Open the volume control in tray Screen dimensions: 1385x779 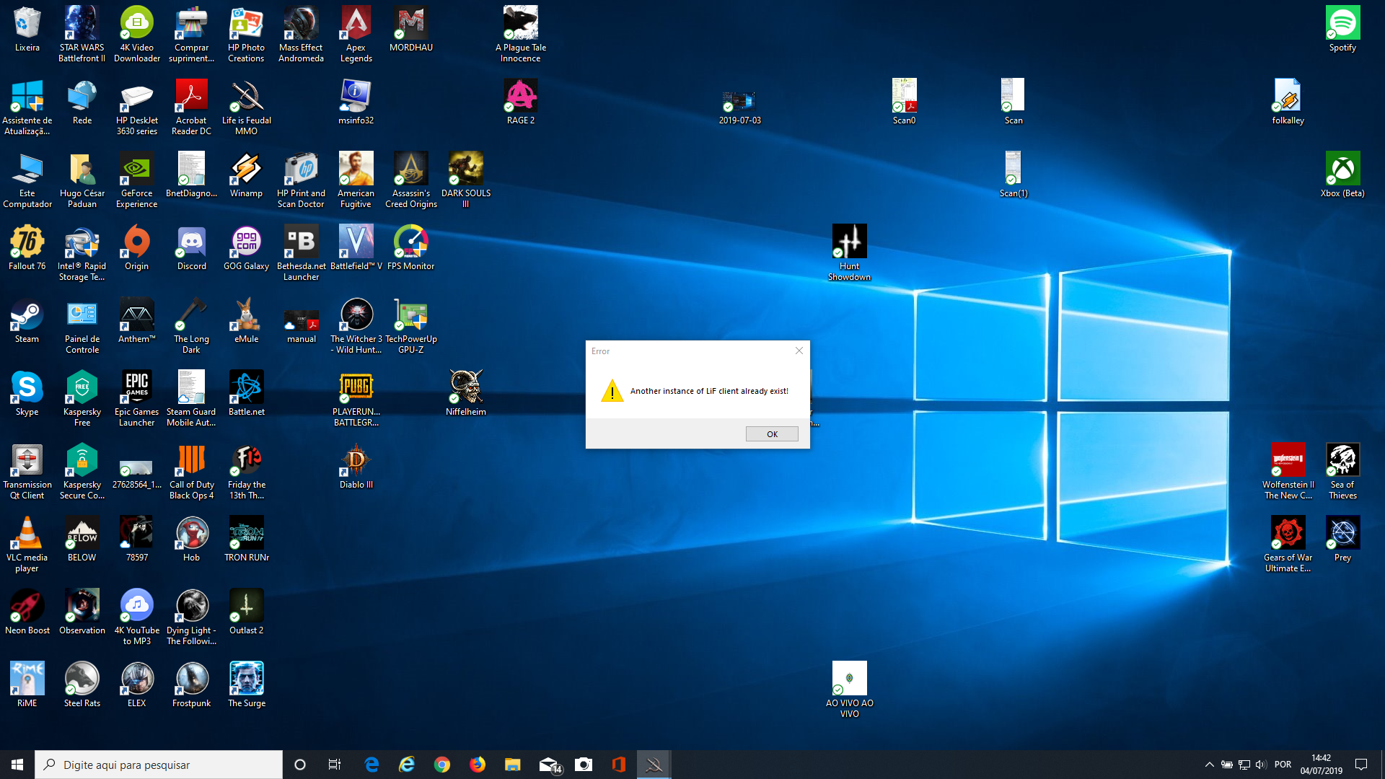click(1261, 765)
